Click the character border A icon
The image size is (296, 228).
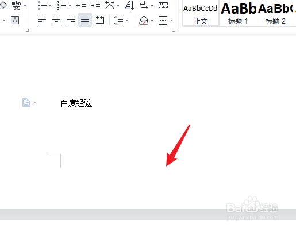(x=15, y=20)
